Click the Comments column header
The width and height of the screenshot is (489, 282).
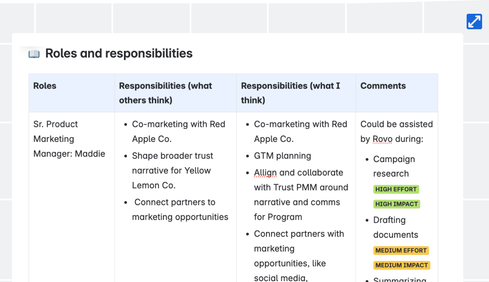397,93
